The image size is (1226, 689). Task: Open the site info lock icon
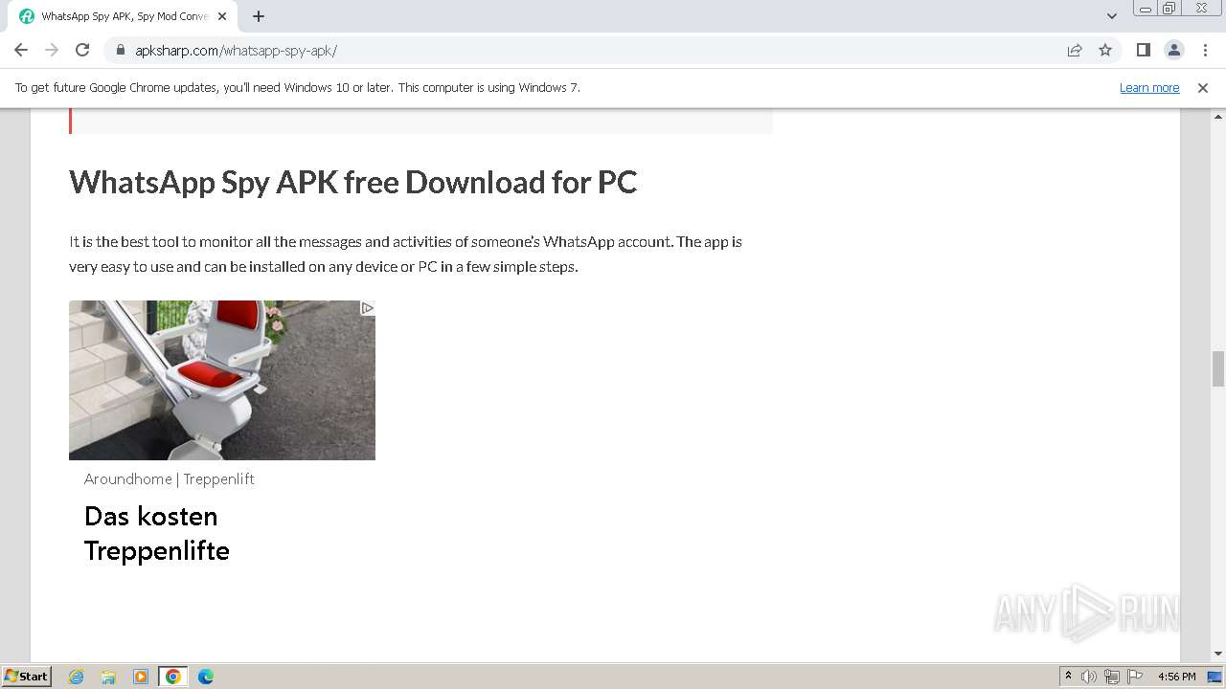click(120, 50)
